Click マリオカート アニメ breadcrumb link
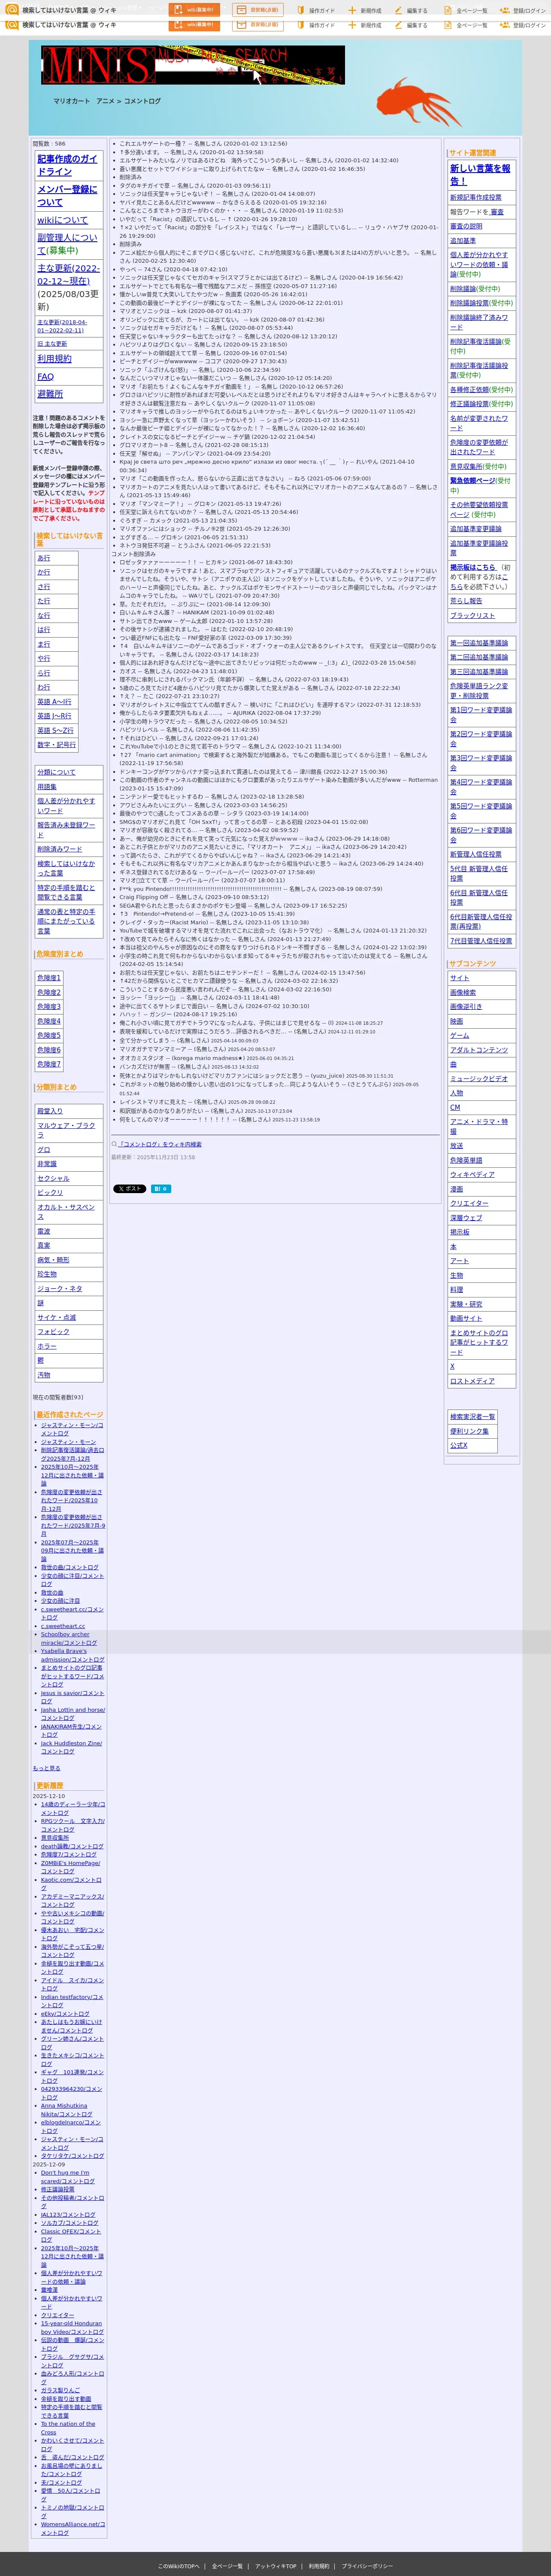 pos(84,101)
